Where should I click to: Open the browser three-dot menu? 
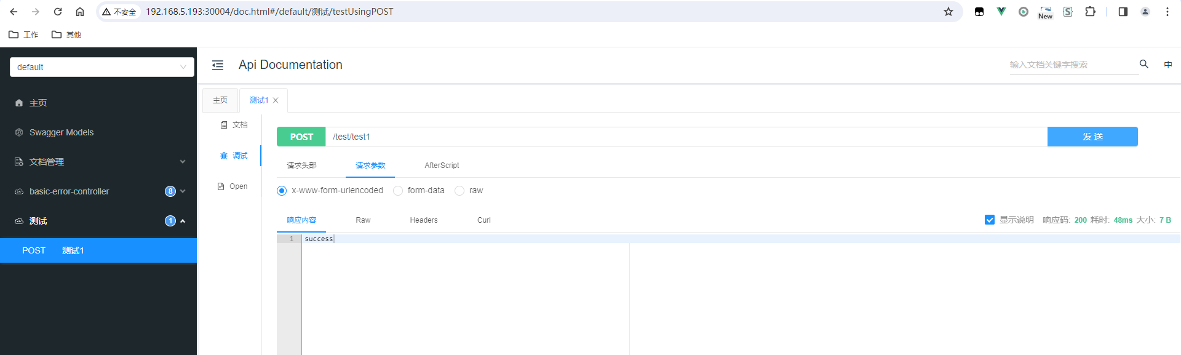[1167, 12]
